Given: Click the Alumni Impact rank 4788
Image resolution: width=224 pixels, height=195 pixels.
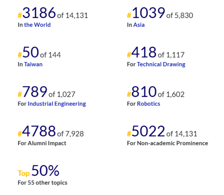Looking at the screenshot, I should coord(39,131).
